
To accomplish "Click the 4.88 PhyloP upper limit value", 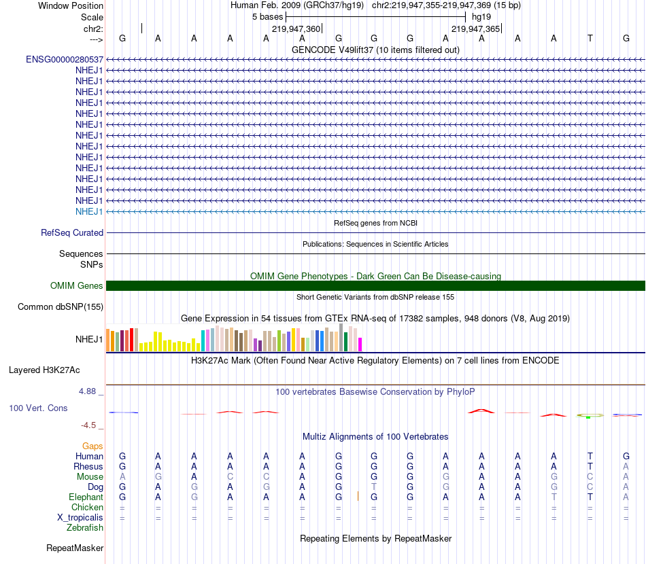I will point(88,391).
